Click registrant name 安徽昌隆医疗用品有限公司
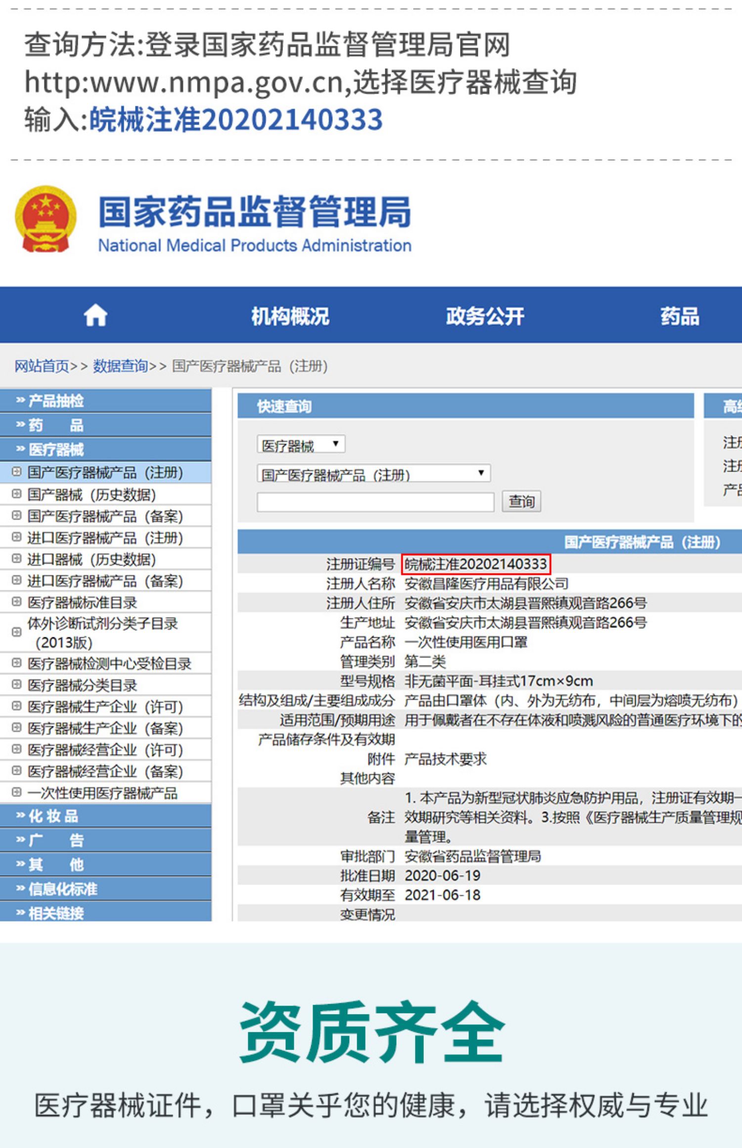This screenshot has width=742, height=1148. 486,584
